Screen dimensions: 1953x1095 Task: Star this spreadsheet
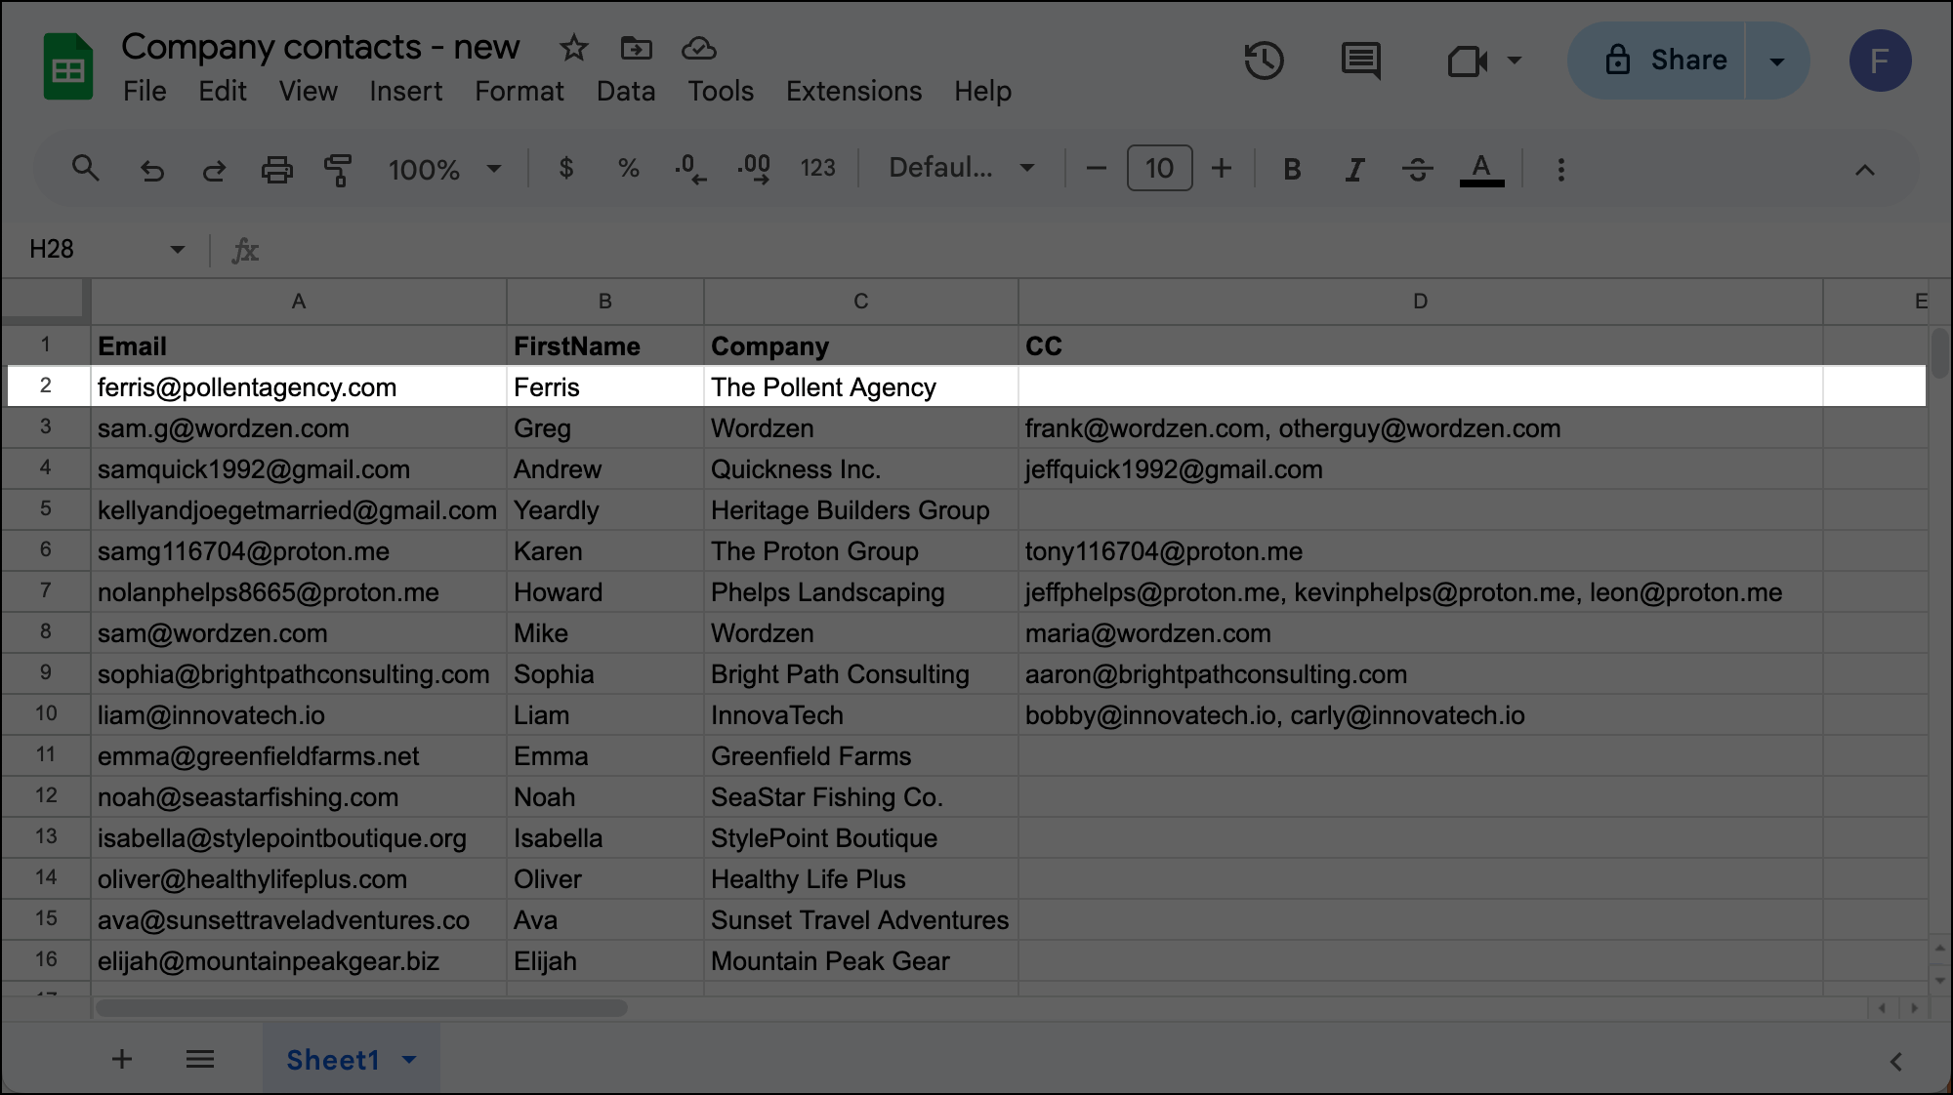(573, 48)
